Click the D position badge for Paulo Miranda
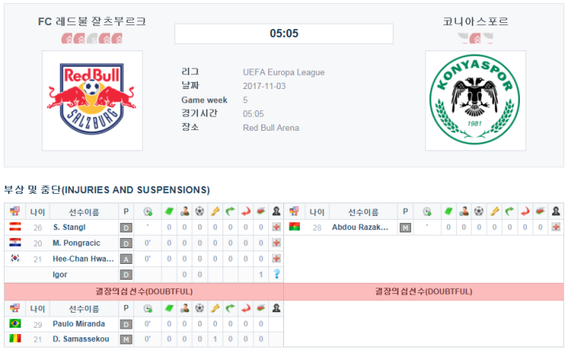Image resolution: width=568 pixels, height=353 pixels. pyautogui.click(x=126, y=325)
